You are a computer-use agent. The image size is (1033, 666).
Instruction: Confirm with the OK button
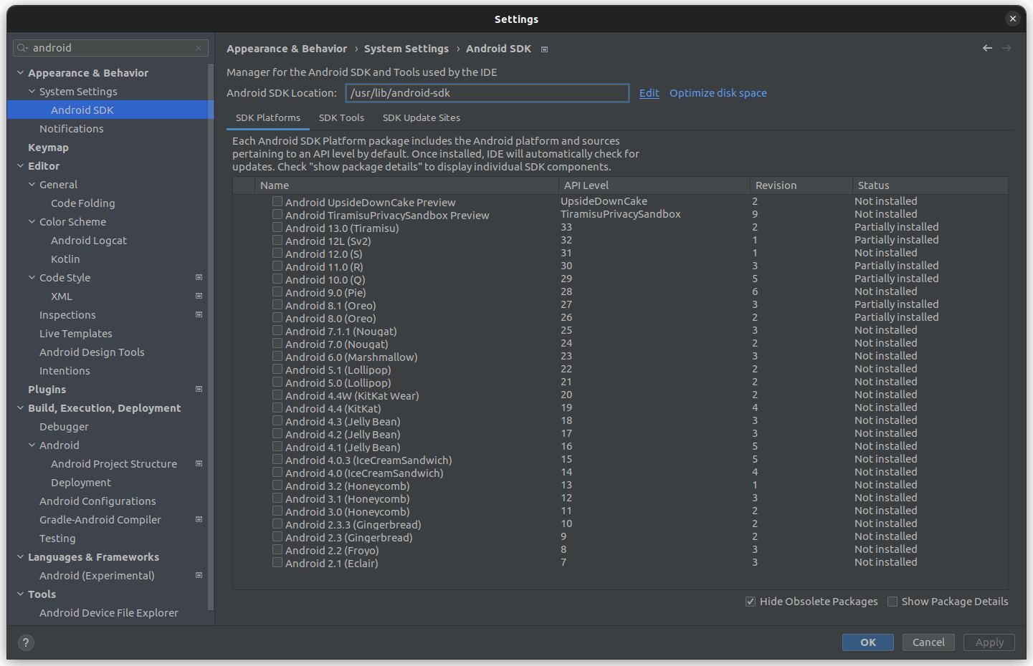click(868, 642)
